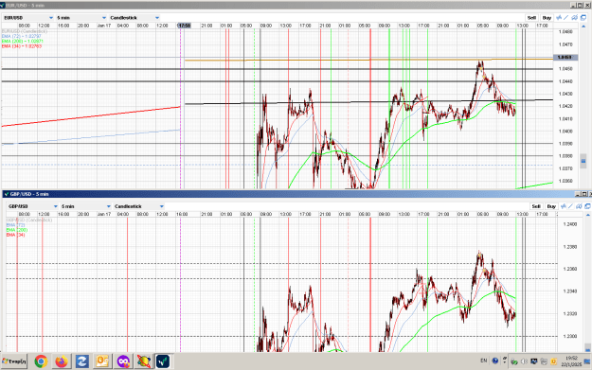Open the blue sync arrows app on taskbar
This screenshot has height=370, width=592.
(81, 361)
